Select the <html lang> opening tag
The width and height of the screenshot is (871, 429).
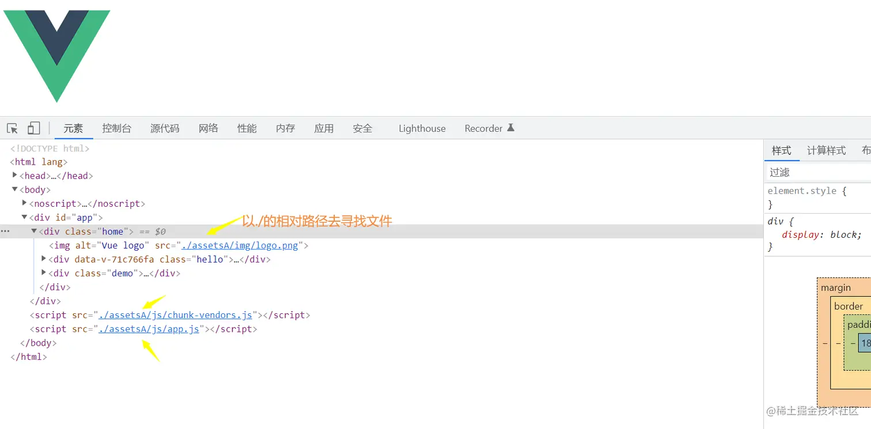point(39,162)
